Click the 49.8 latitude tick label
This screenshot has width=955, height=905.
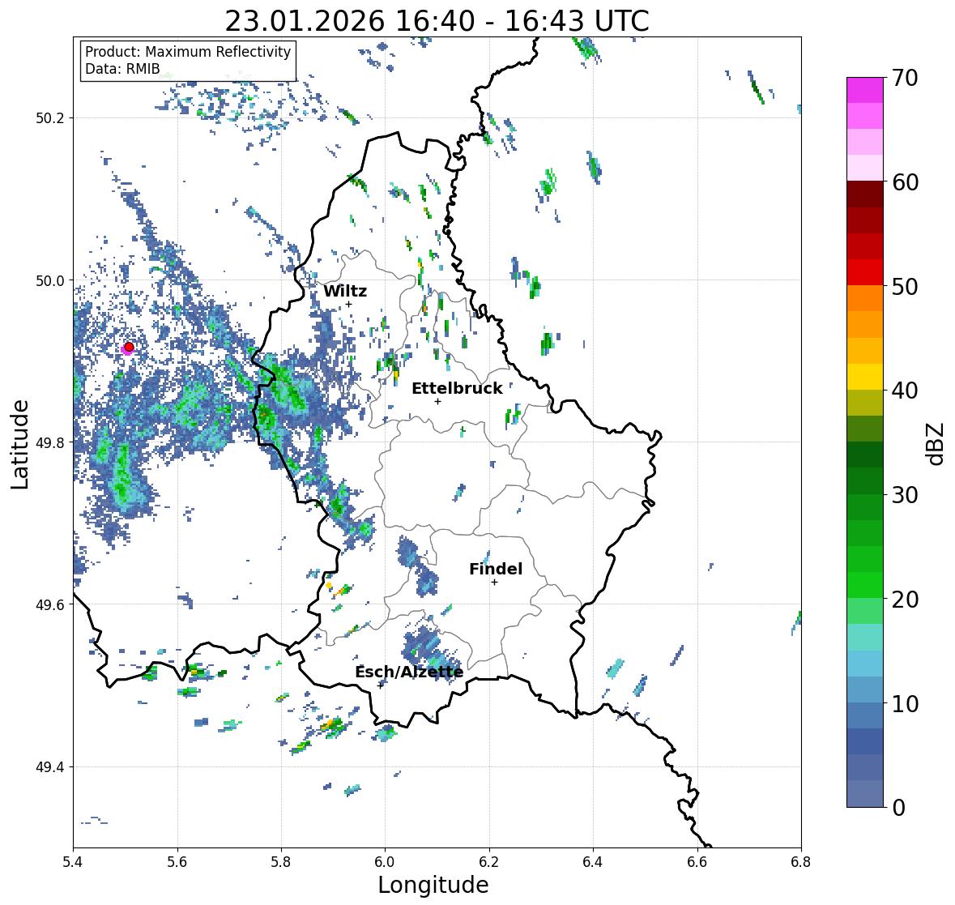click(50, 442)
